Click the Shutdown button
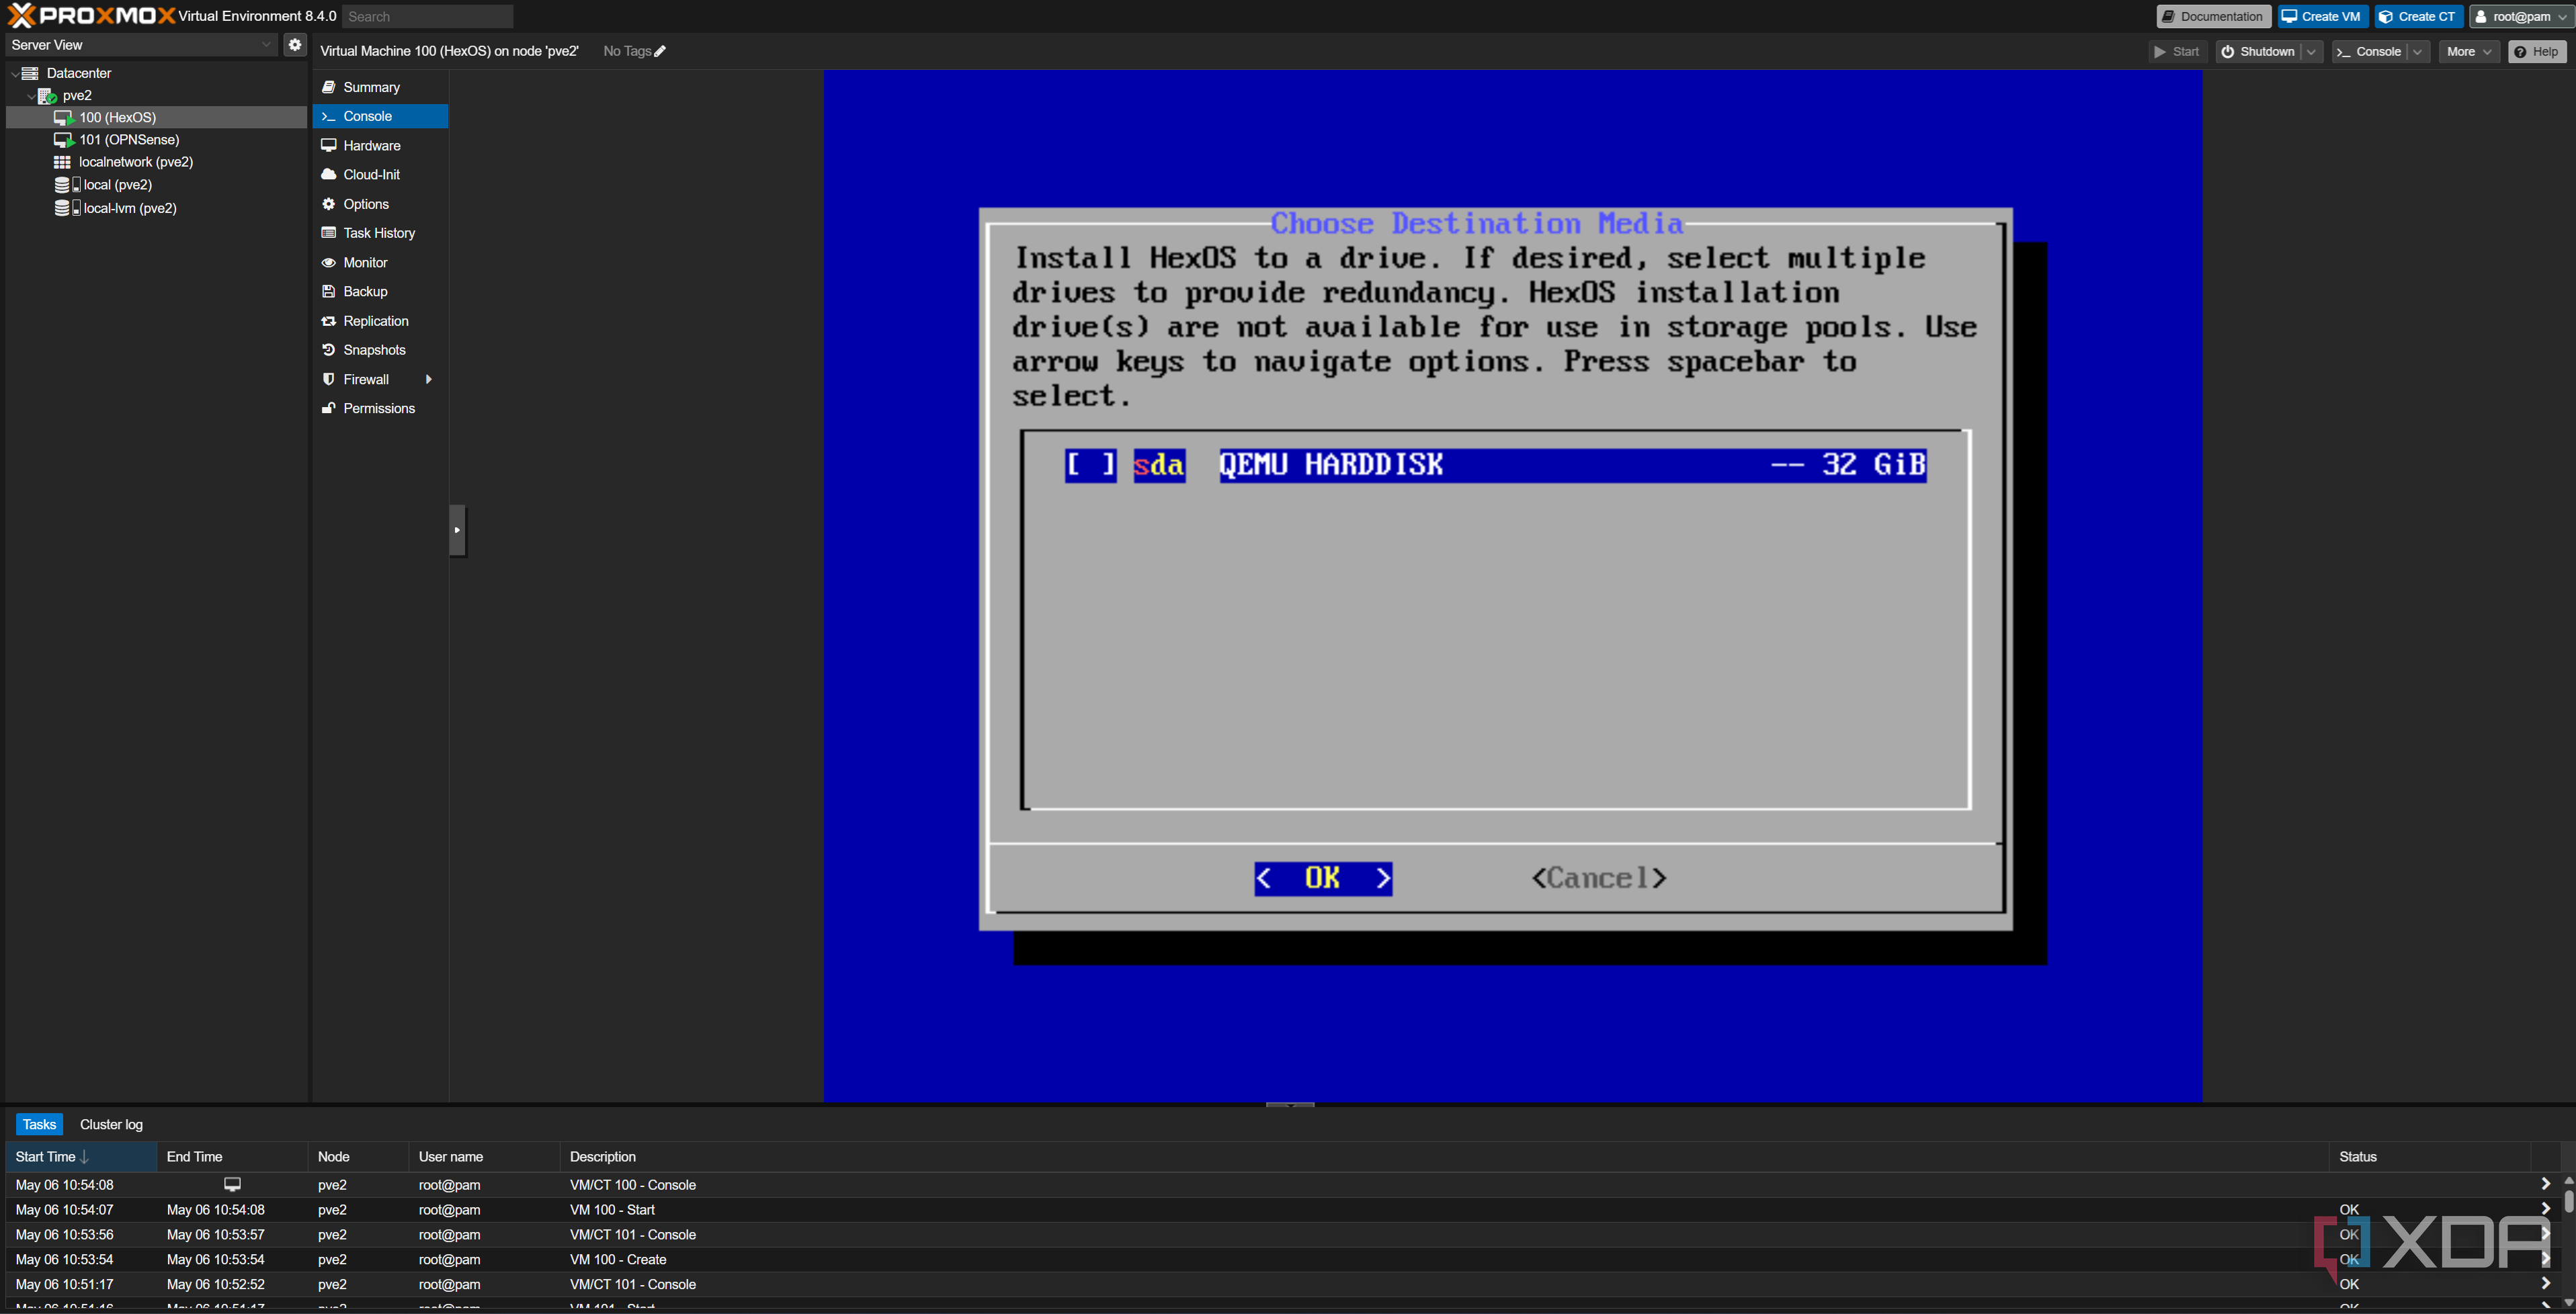This screenshot has width=2576, height=1314. (x=2258, y=52)
